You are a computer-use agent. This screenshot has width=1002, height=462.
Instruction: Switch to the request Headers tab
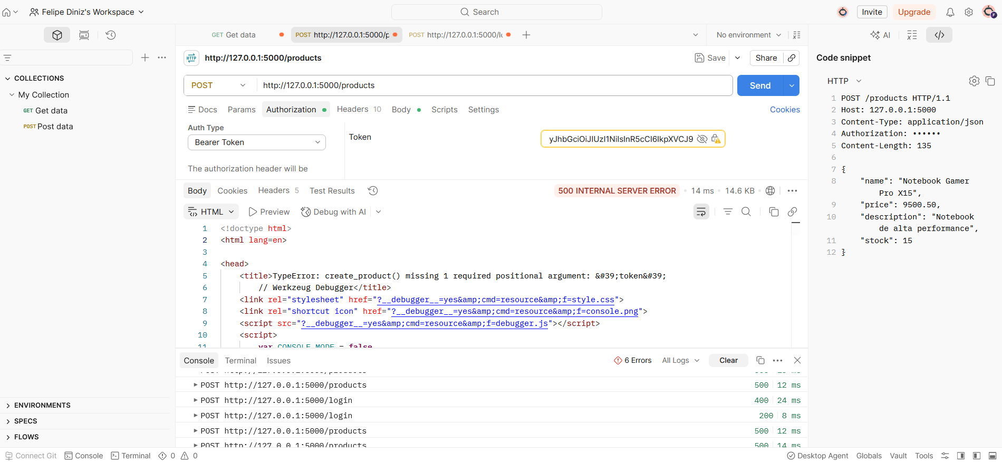pyautogui.click(x=359, y=109)
